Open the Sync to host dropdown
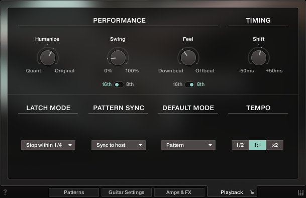The image size is (306, 198). pyautogui.click(x=119, y=145)
